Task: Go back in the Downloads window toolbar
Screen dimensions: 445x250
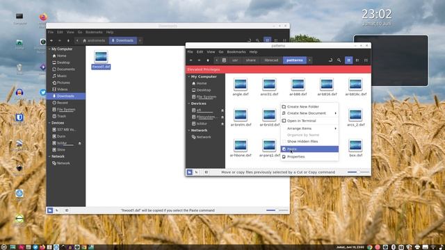Action: click(x=51, y=40)
